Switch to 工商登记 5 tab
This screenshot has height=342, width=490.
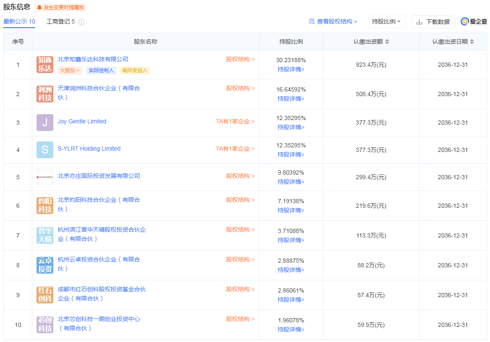pyautogui.click(x=60, y=21)
